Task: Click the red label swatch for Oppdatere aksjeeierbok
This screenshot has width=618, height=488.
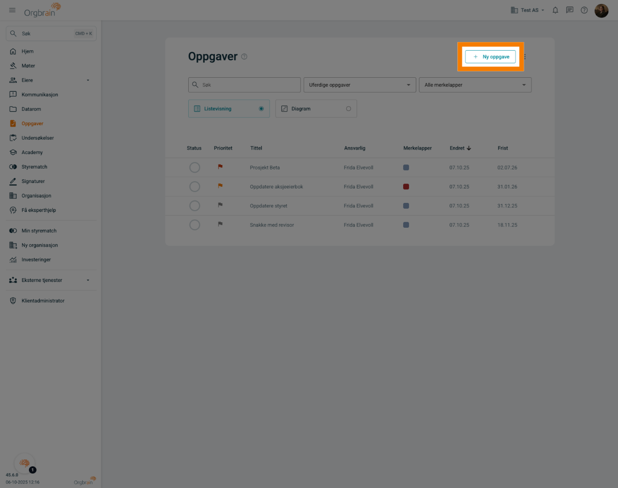Action: point(406,187)
